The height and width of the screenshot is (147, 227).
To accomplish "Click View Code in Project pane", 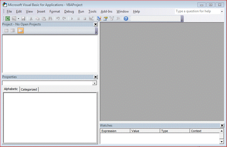I will 6,31.
